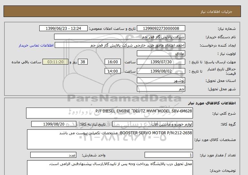Select the label گروه کالا
The width and height of the screenshot is (248, 175).
228,124
